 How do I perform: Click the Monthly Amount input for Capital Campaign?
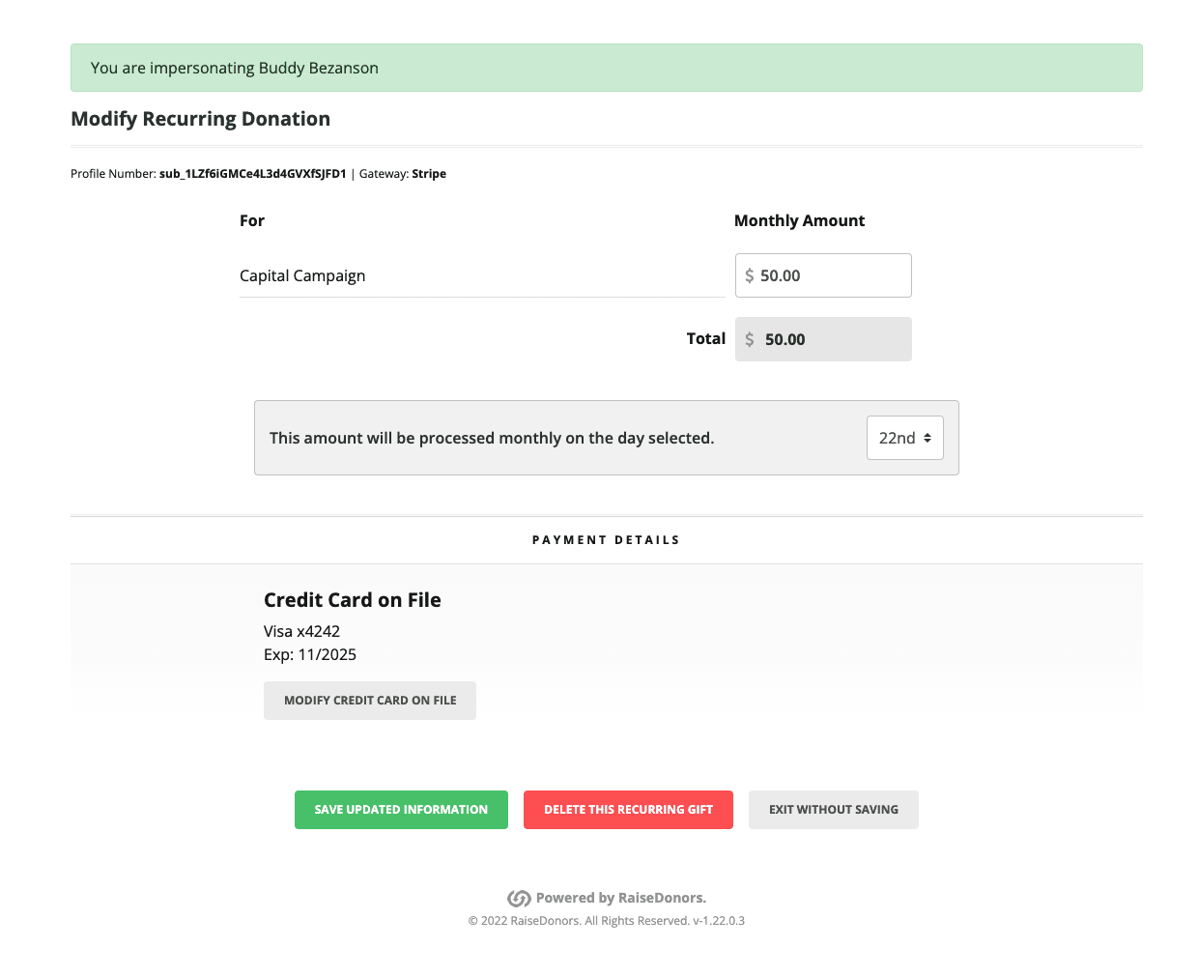[x=831, y=276]
